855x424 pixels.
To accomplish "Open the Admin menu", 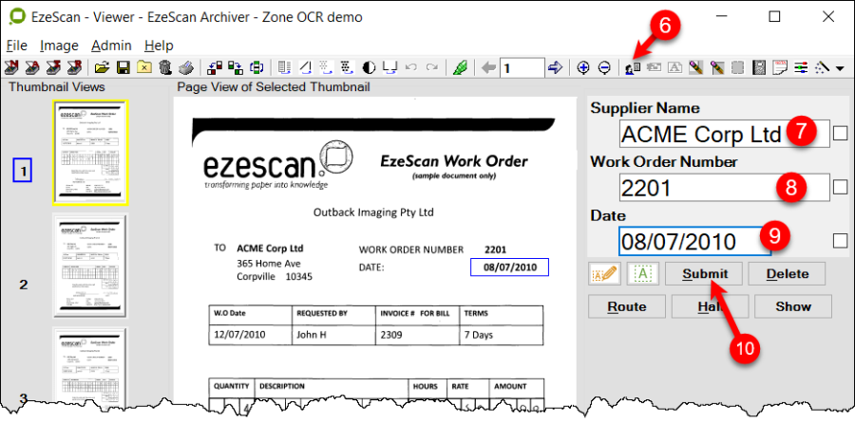I will (x=111, y=46).
